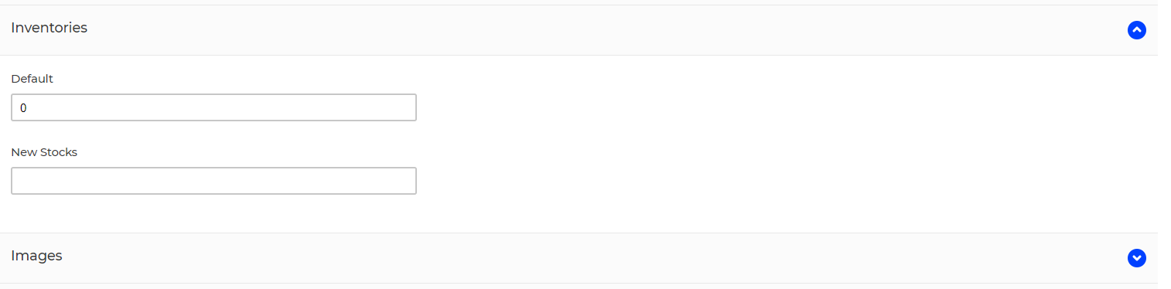Toggle the Inventories accordion header bar
Viewport: 1171px width, 289px height.
point(579,30)
